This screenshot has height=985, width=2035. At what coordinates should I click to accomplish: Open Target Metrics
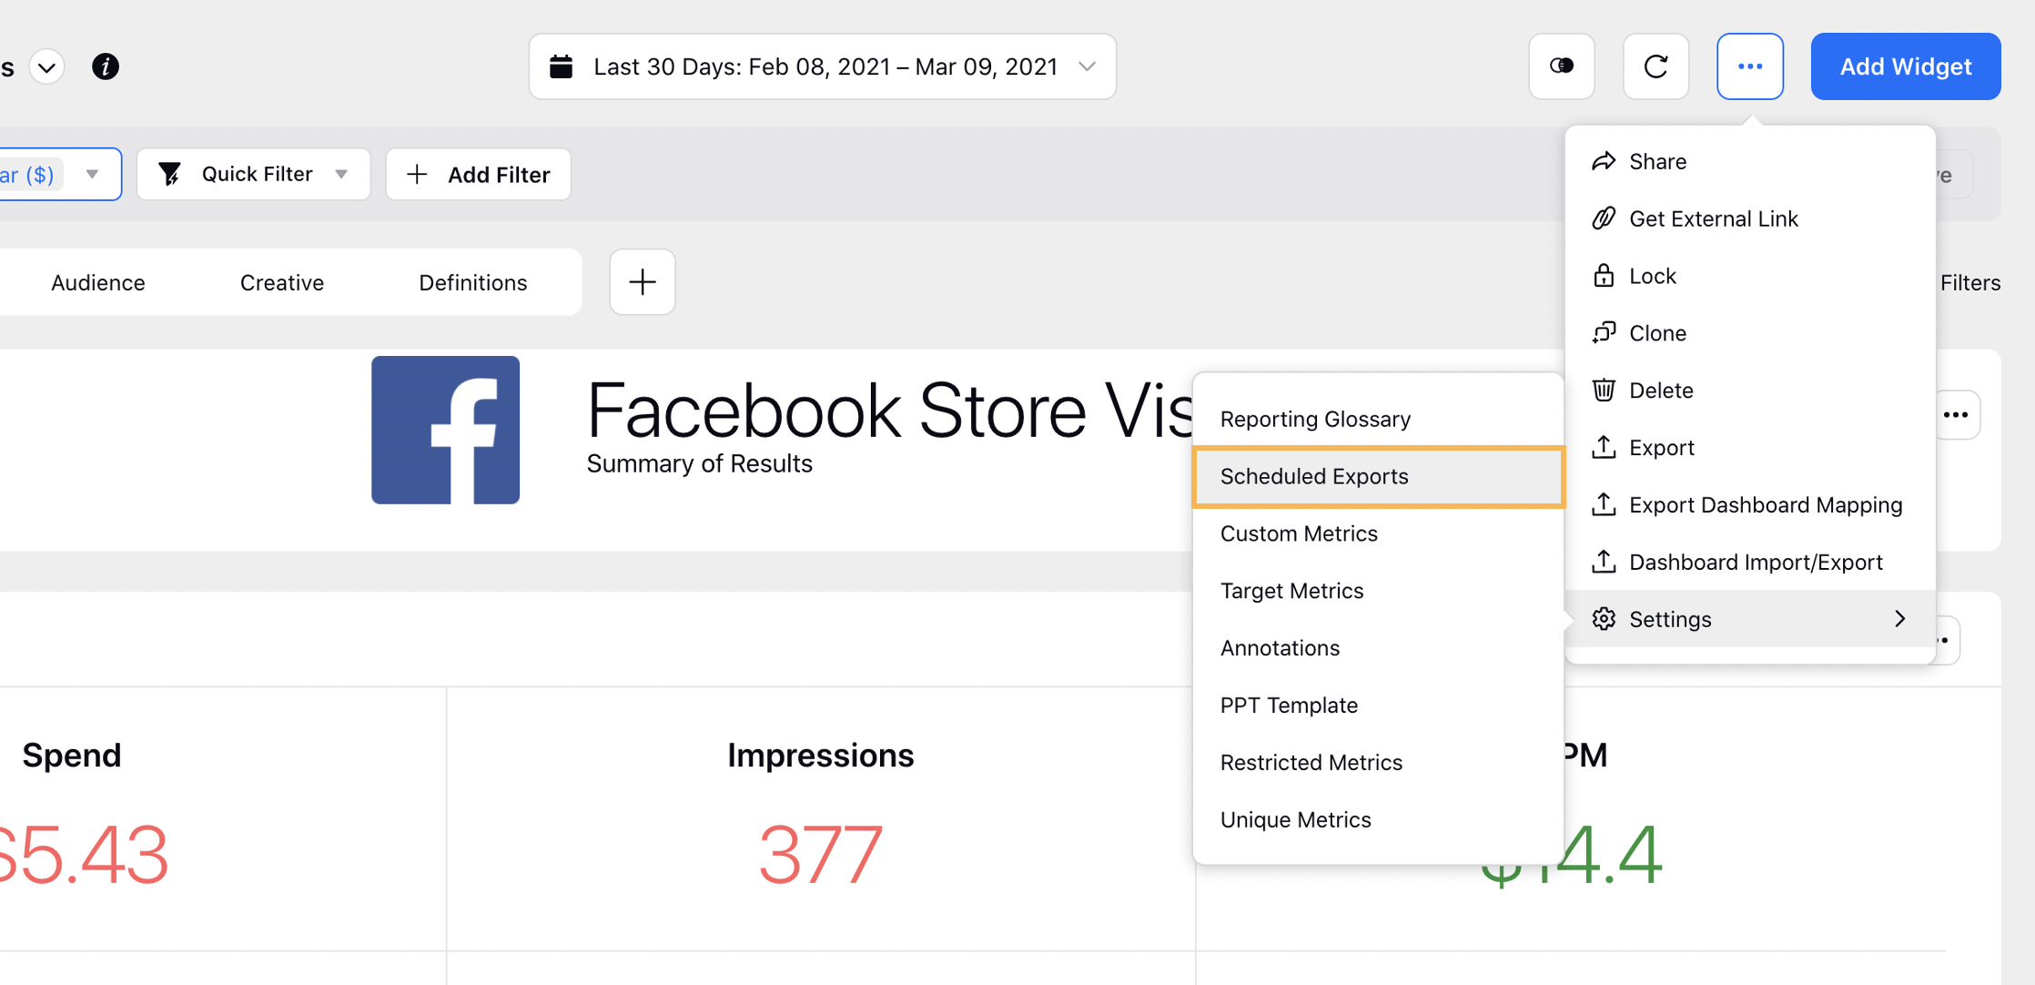pos(1378,591)
